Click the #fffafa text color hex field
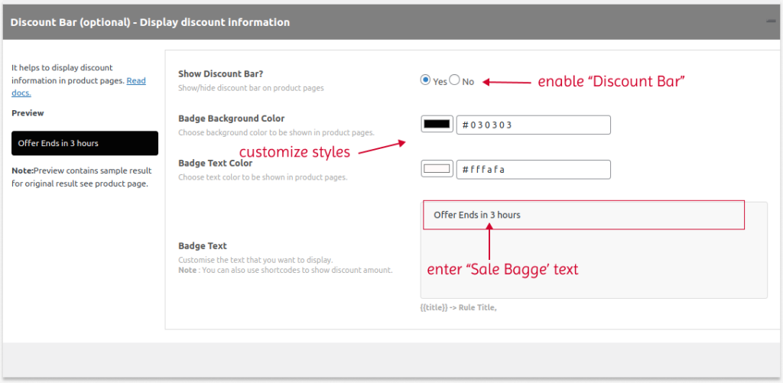Image resolution: width=783 pixels, height=383 pixels. [x=533, y=169]
